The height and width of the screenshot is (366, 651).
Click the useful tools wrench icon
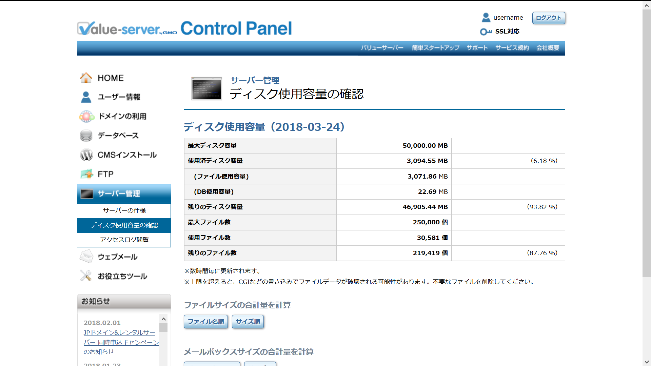[x=86, y=276]
